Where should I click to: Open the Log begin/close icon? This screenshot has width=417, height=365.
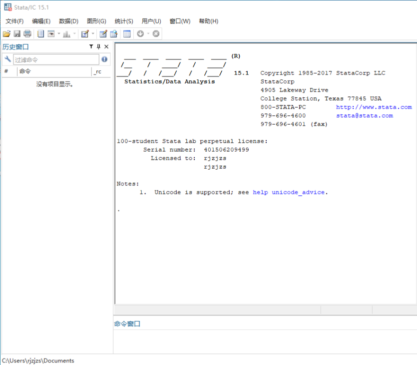(41, 33)
